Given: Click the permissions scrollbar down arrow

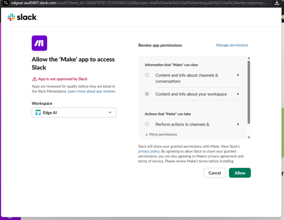Looking at the screenshot, I should point(248,137).
